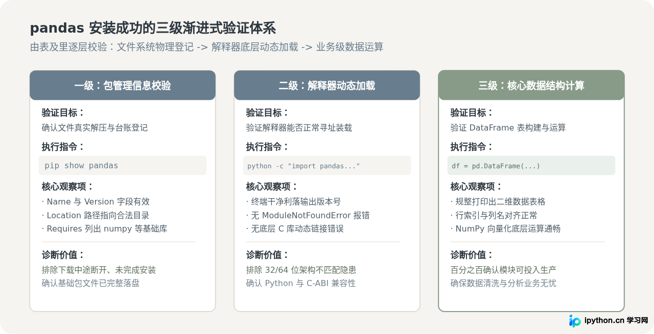The width and height of the screenshot is (654, 334).
Task: Click '验证 DataFrame 表构建与运算' text
Action: [508, 127]
